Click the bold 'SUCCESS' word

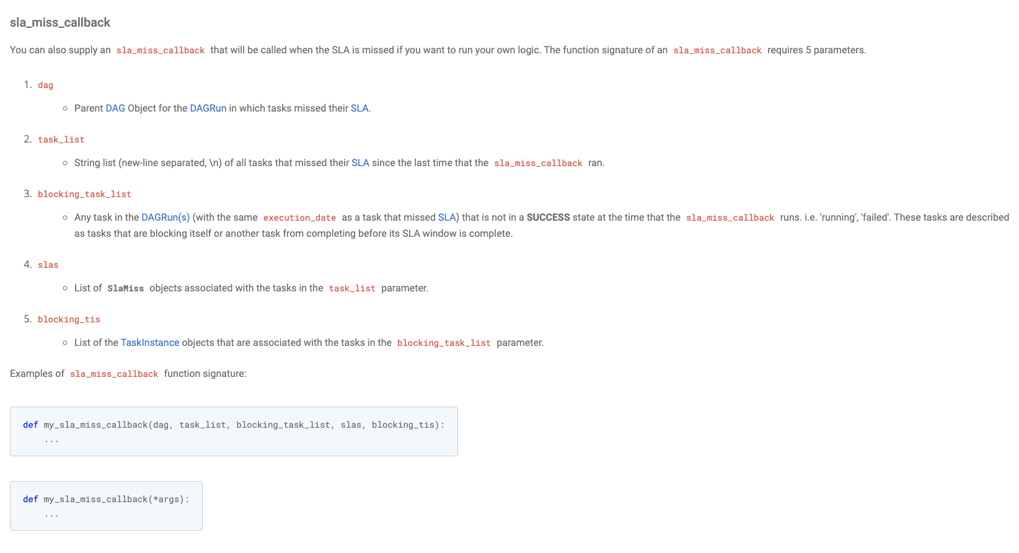pos(549,217)
